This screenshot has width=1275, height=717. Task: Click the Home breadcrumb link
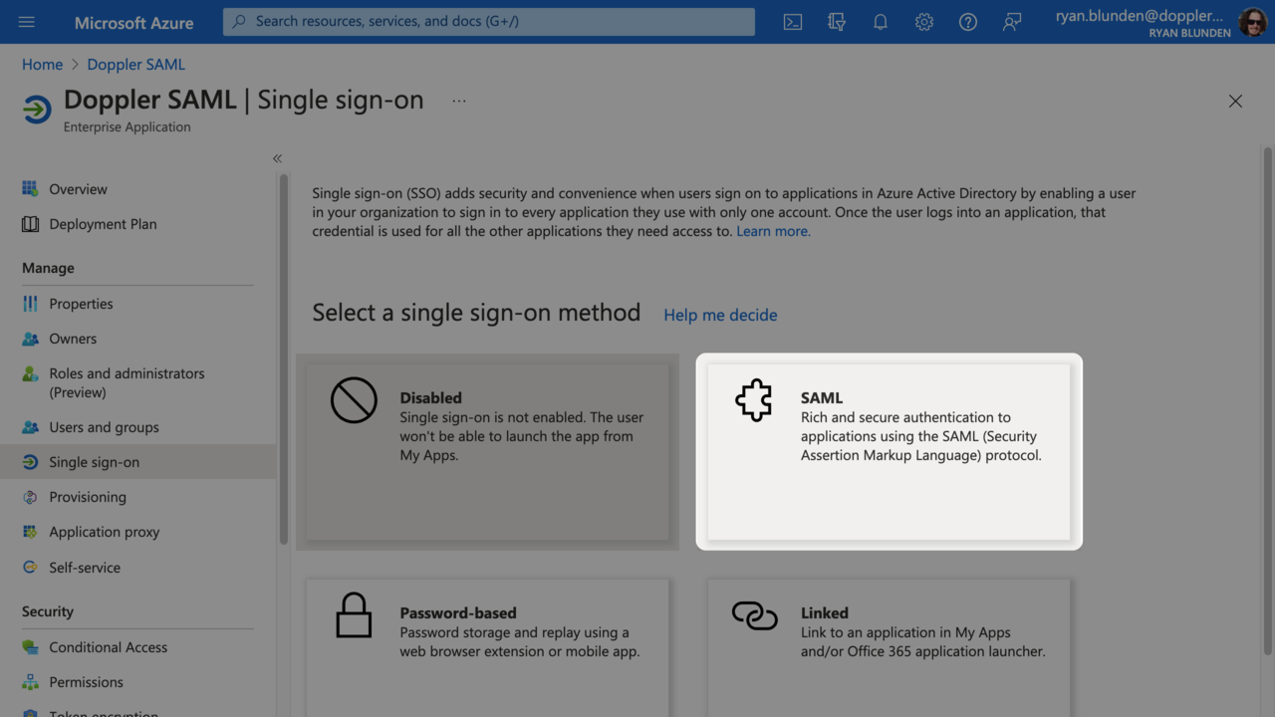[42, 64]
